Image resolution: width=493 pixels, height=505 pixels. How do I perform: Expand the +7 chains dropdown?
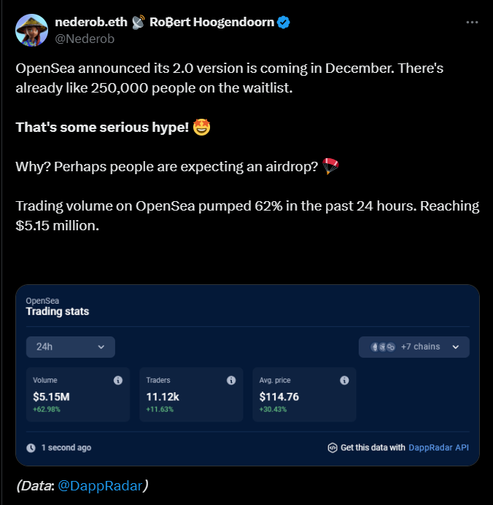[414, 347]
